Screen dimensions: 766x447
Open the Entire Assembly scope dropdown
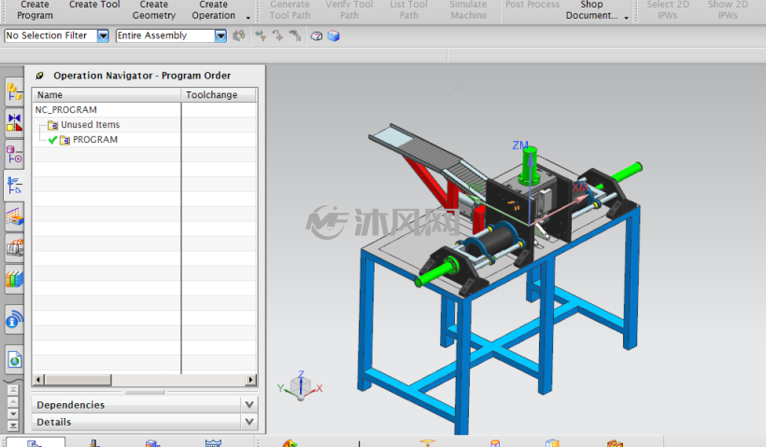point(220,35)
